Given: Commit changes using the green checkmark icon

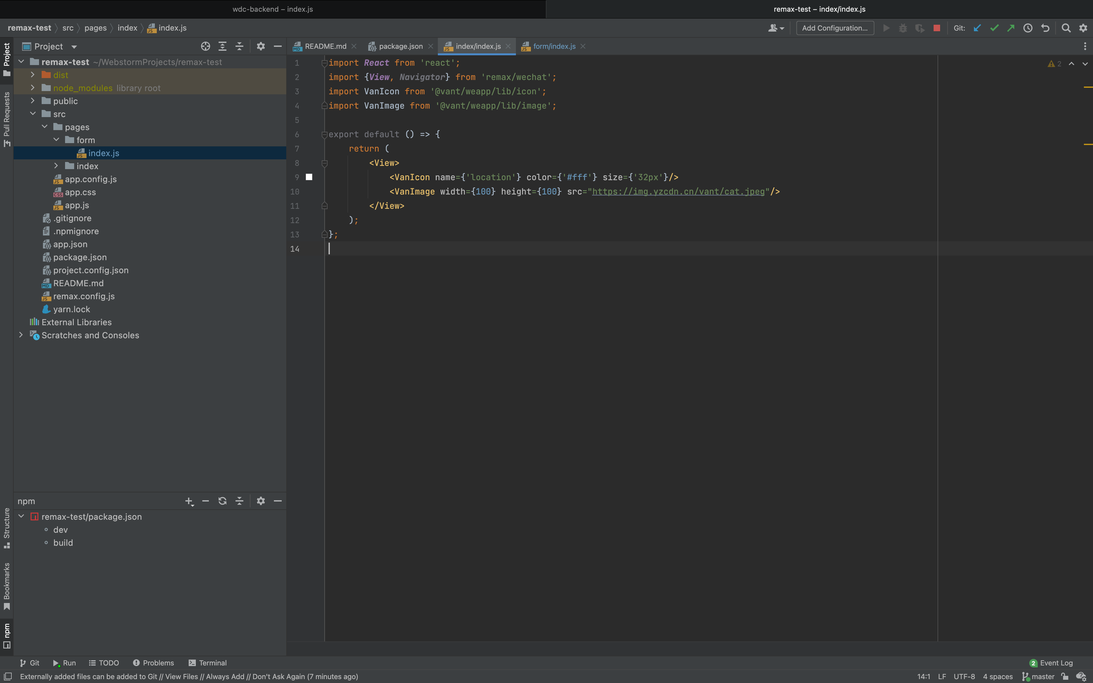Looking at the screenshot, I should pyautogui.click(x=994, y=28).
